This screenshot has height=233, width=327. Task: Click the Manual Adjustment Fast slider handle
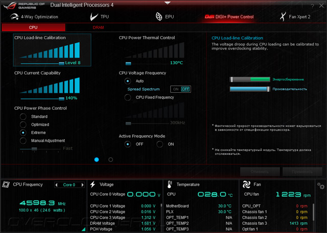tap(34, 149)
